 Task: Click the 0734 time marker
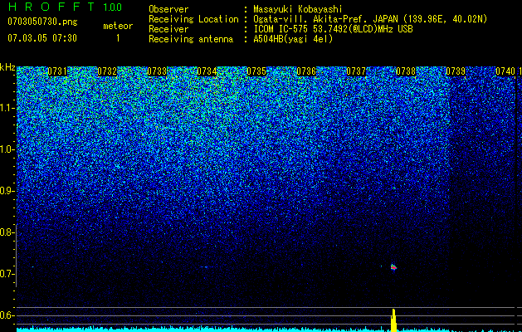click(207, 71)
